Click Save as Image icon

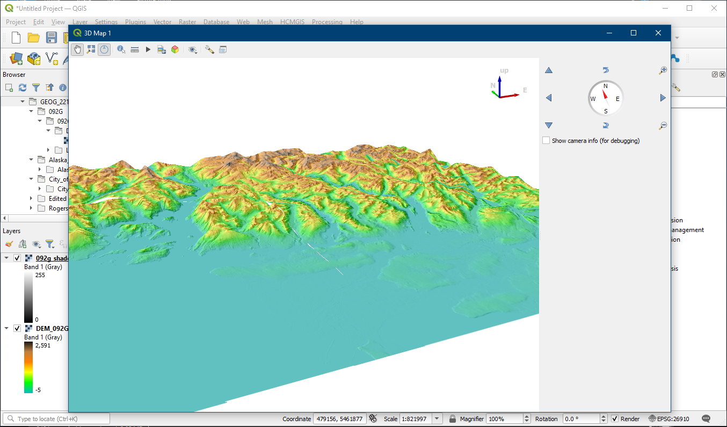click(x=161, y=49)
